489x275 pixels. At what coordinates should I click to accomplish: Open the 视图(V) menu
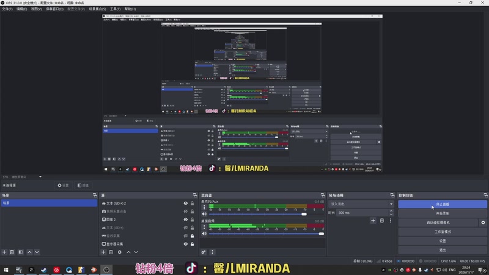point(36,9)
